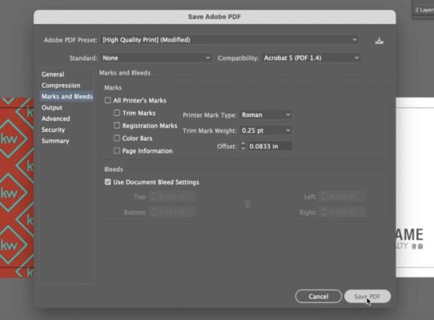434x320 pixels.
Task: Enable All Printer's Marks checkbox
Action: tap(107, 100)
